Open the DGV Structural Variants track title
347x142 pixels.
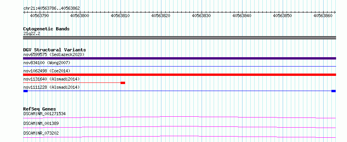point(55,50)
